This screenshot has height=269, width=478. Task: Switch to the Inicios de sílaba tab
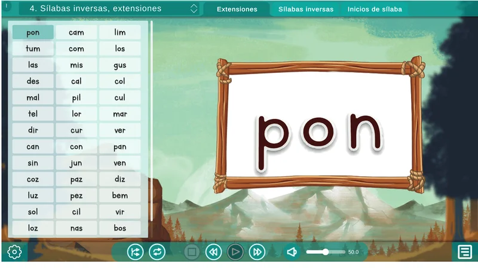(375, 9)
